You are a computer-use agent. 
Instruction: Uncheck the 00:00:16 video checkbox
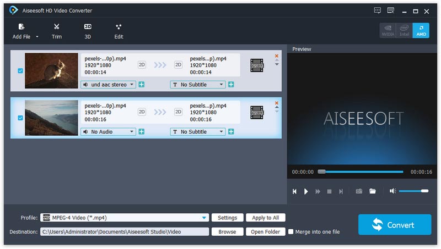click(20, 118)
